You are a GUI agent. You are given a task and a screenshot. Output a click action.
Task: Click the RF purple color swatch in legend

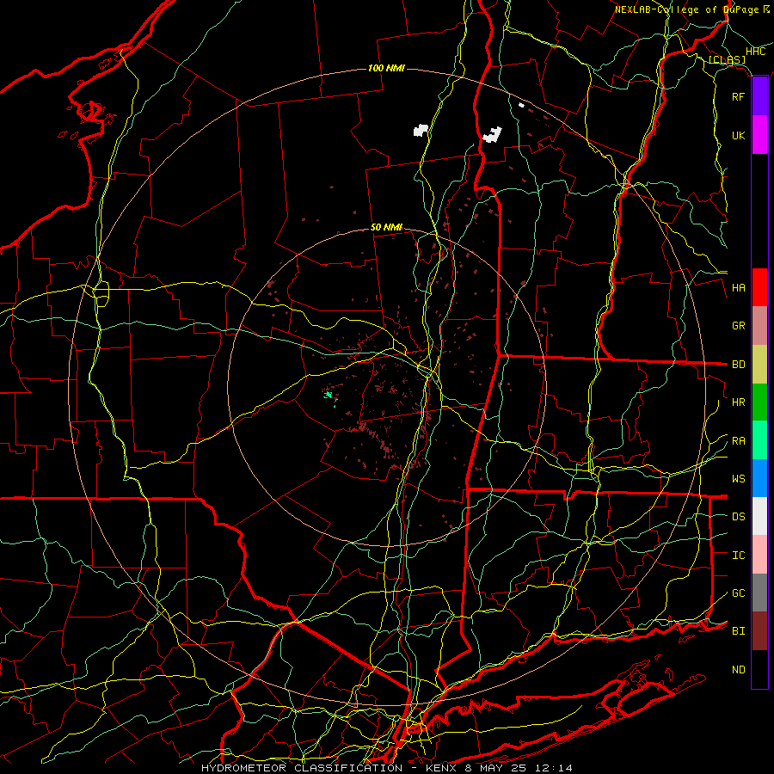coord(759,96)
